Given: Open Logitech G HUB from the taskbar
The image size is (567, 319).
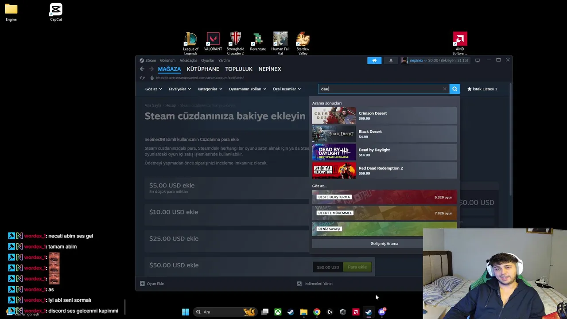Looking at the screenshot, I should coord(330,312).
